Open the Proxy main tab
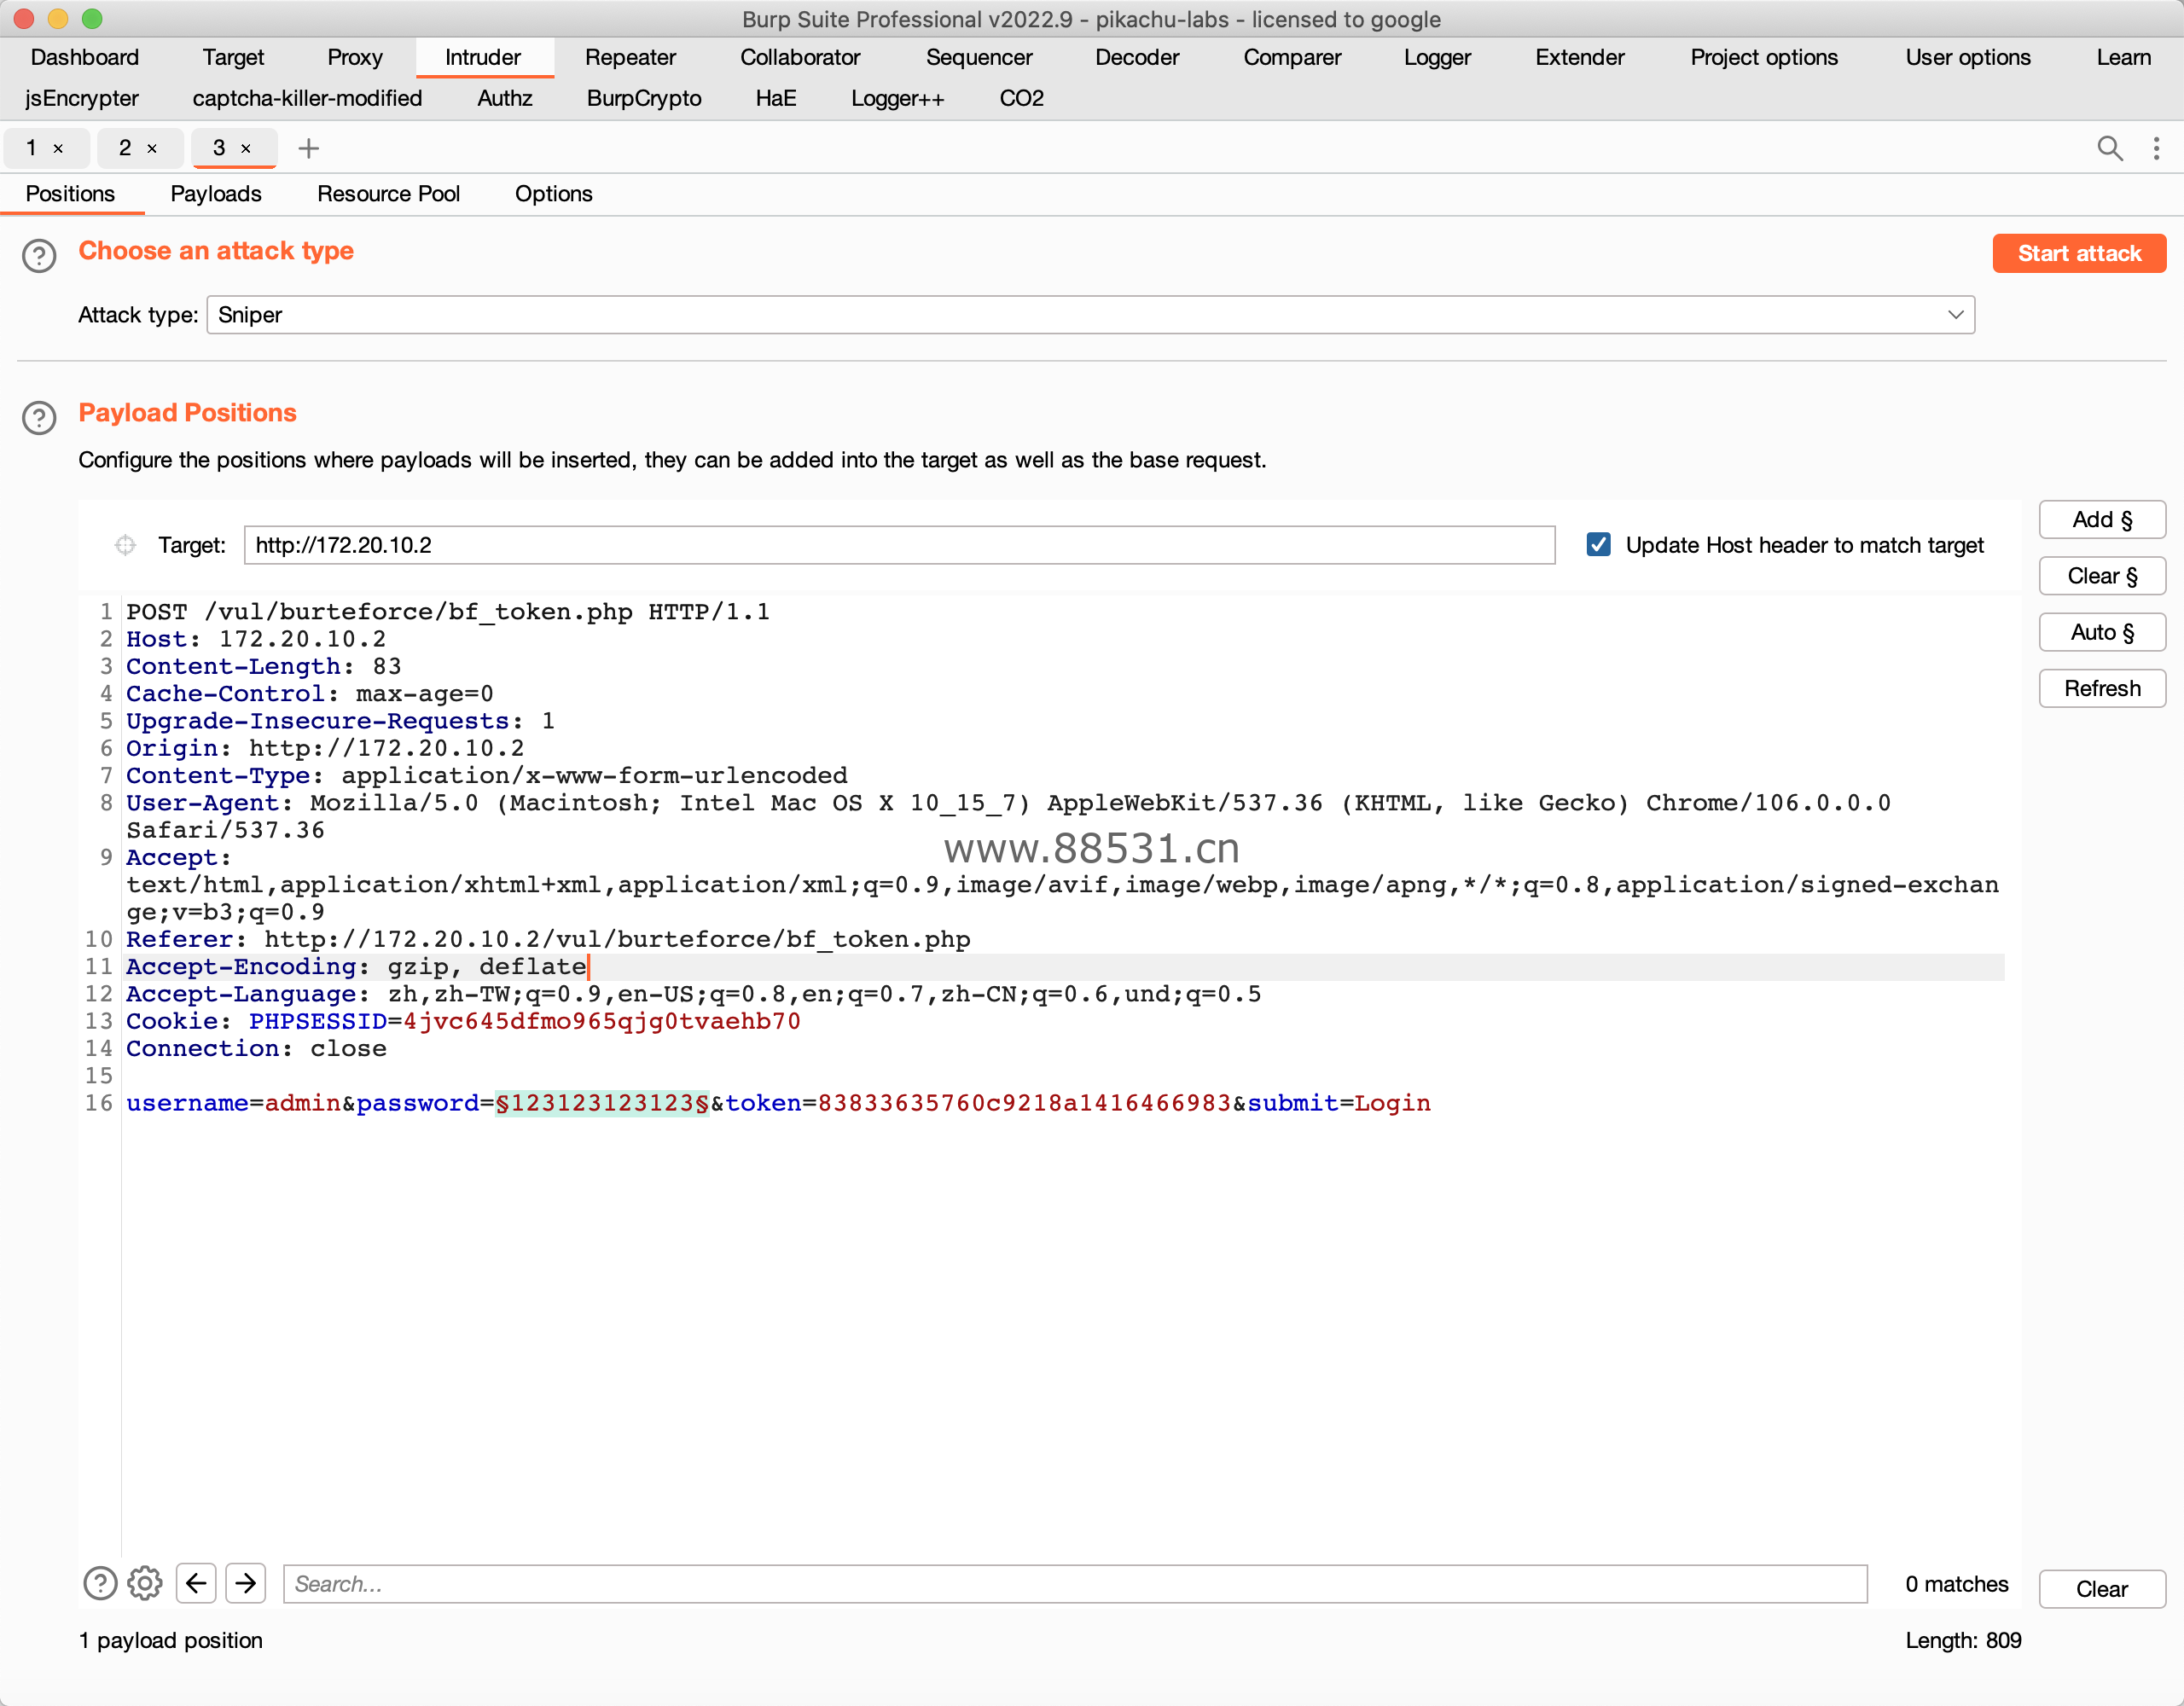The image size is (2184, 1706). pos(355,57)
